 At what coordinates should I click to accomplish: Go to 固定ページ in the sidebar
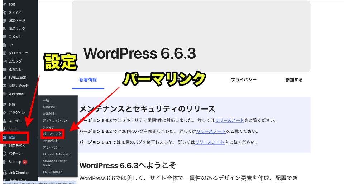(17, 20)
